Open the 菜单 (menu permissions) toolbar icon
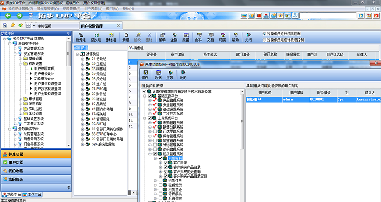381x202 pixels. [162, 37]
